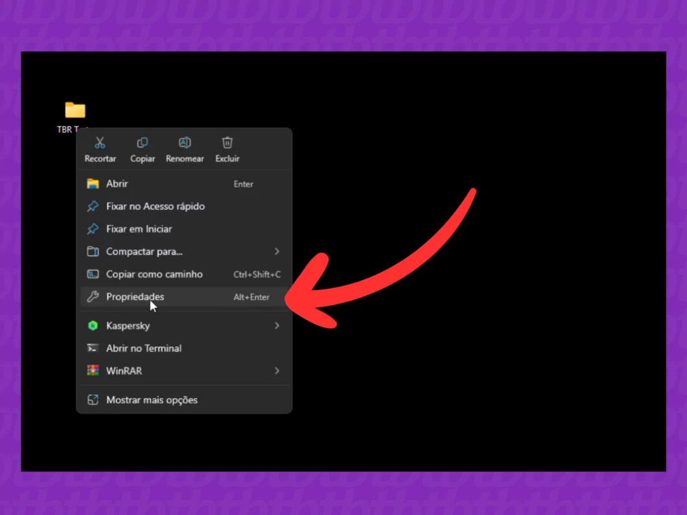Open Compactar para... entry
The height and width of the screenshot is (515, 687).
[x=185, y=252]
